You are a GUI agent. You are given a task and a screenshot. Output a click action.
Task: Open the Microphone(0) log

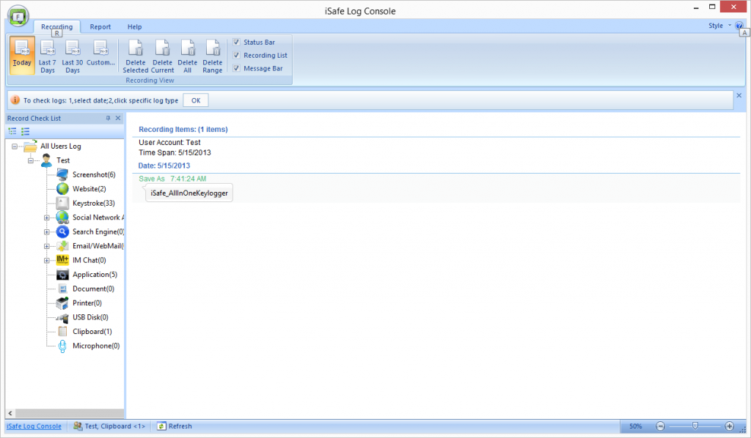click(x=95, y=346)
